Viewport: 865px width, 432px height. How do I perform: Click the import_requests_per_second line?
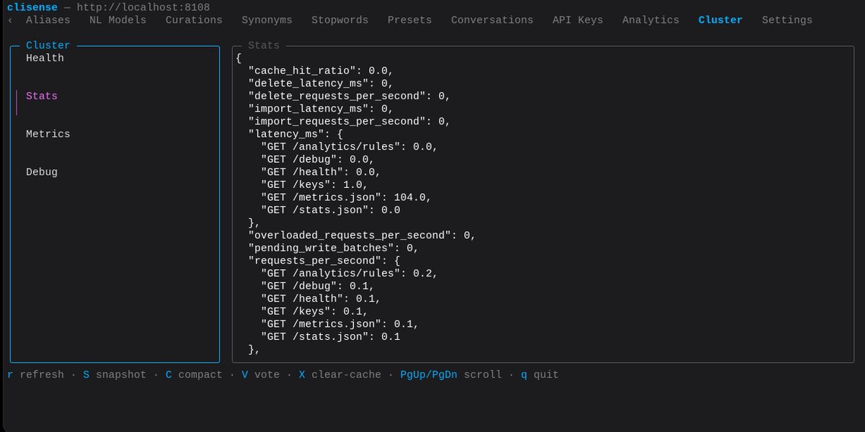[x=350, y=122]
